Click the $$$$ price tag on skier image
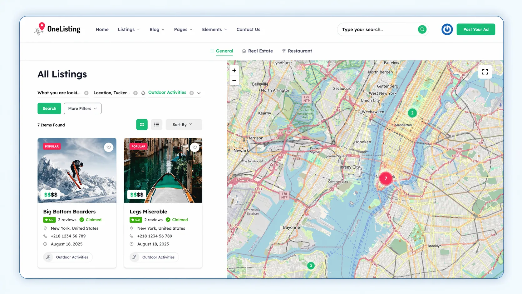The height and width of the screenshot is (294, 522). click(51, 195)
